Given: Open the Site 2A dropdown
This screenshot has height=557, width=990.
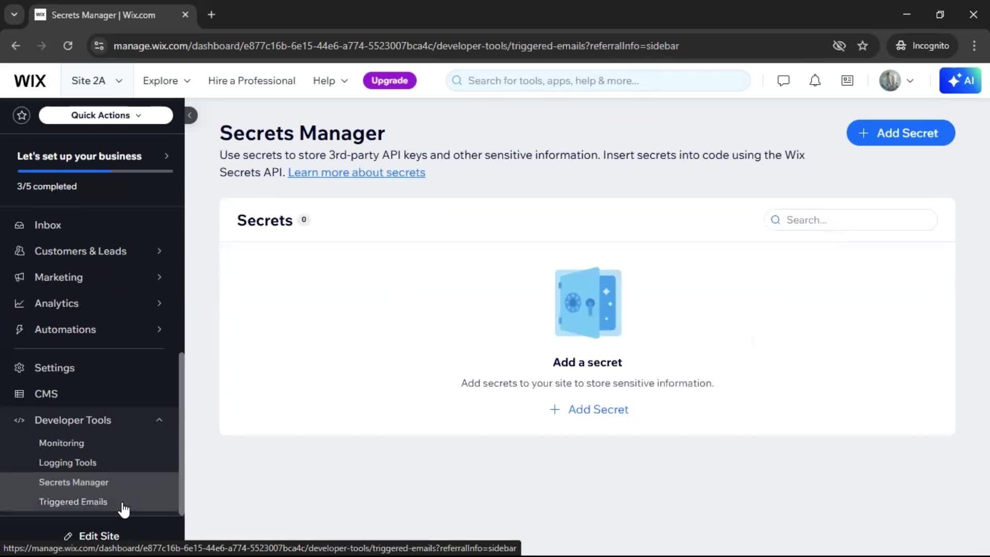Looking at the screenshot, I should coord(97,80).
